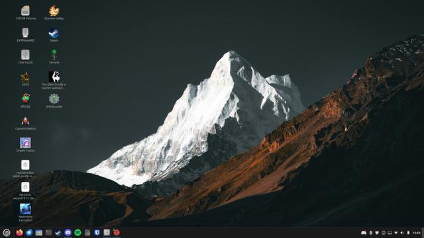The image size is (424, 238).
Task: Click the red round taskbar icon
Action: pyautogui.click(x=117, y=233)
